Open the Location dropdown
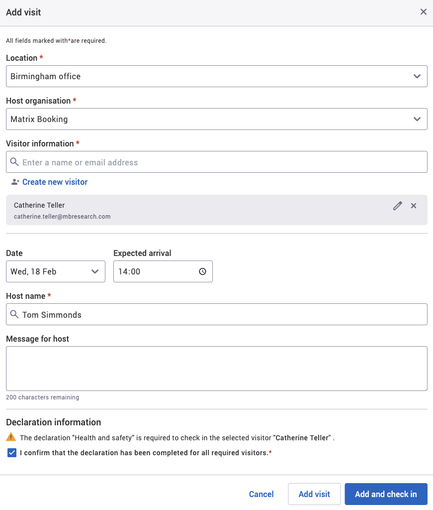The width and height of the screenshot is (433, 510). 417,76
